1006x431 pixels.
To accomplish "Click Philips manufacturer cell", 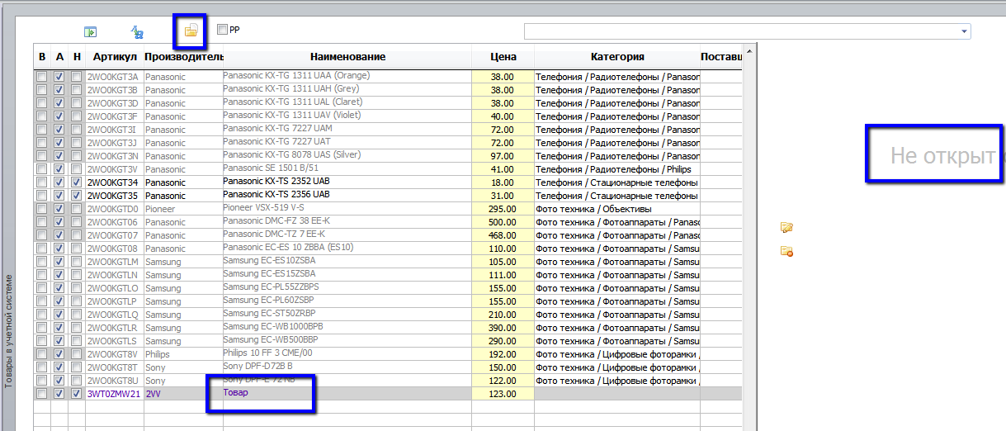I will pos(183,354).
